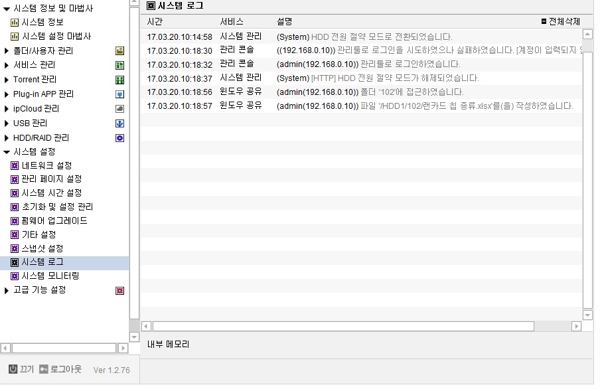Click log table scroll down arrow
This screenshot has height=391, width=602.
pos(587,315)
